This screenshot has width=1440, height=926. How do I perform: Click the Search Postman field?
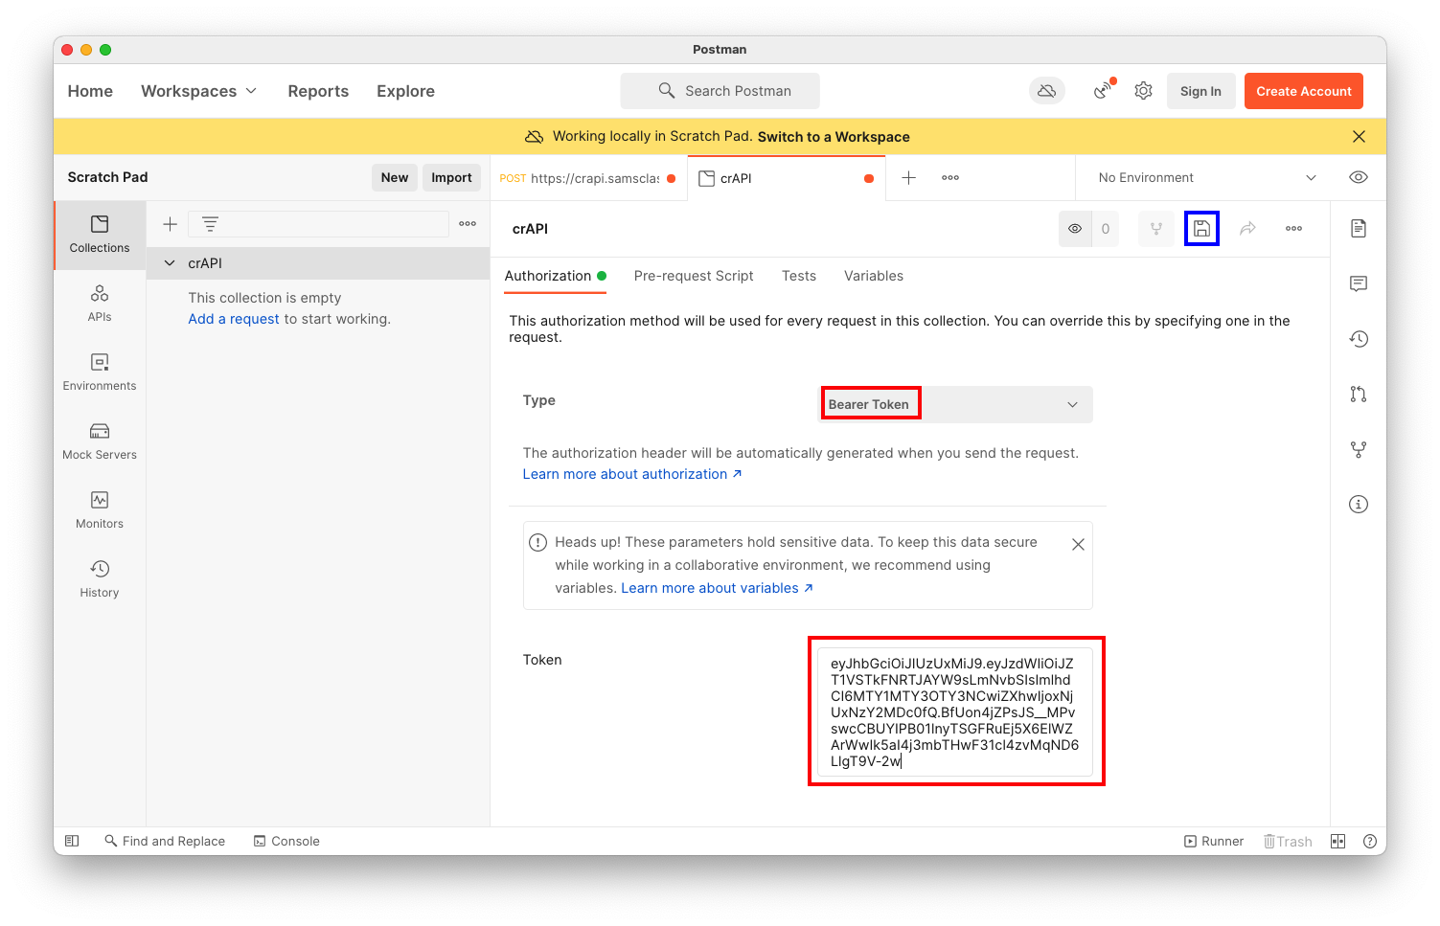pyautogui.click(x=720, y=91)
